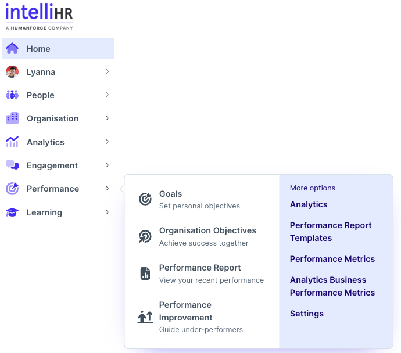Click the Goals target icon
Screen dimensions: 401x353
pyautogui.click(x=145, y=199)
